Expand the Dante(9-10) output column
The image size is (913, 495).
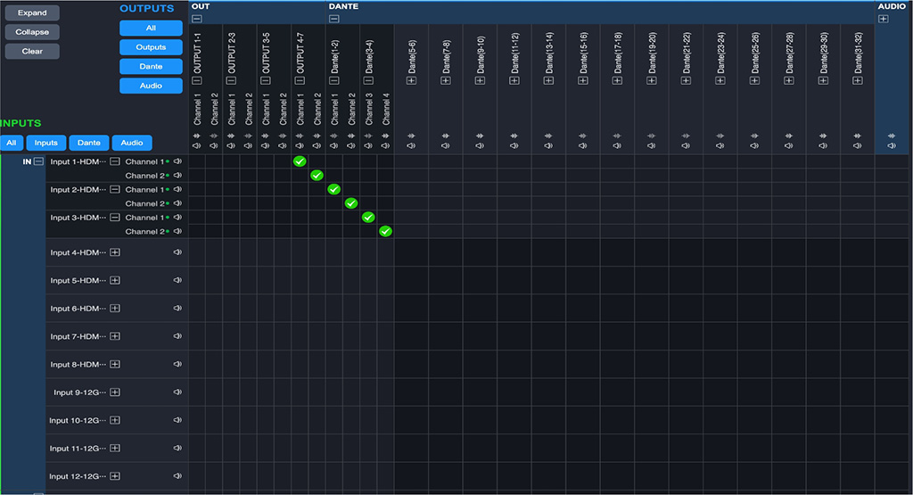pos(481,80)
